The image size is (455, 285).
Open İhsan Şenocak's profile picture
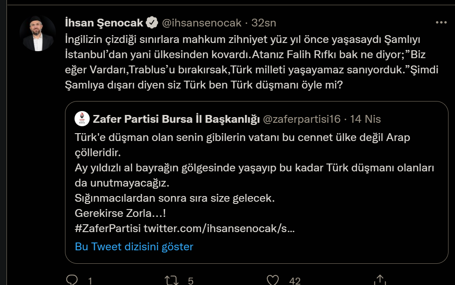(38, 33)
